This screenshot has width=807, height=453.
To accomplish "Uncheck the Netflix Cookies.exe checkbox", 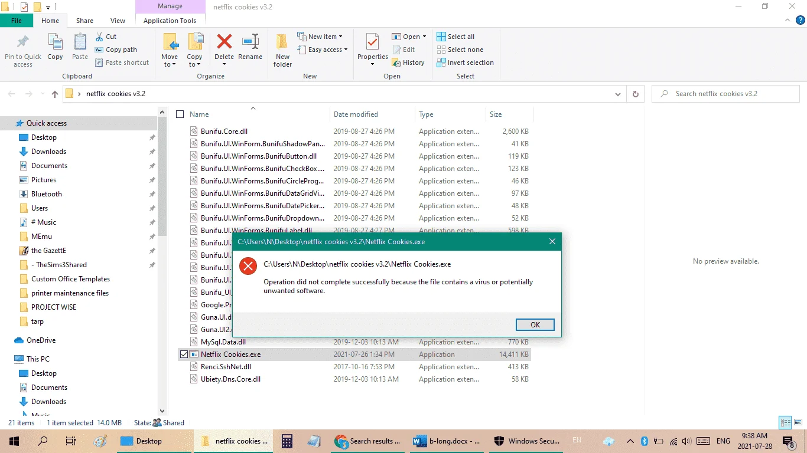I will click(184, 354).
